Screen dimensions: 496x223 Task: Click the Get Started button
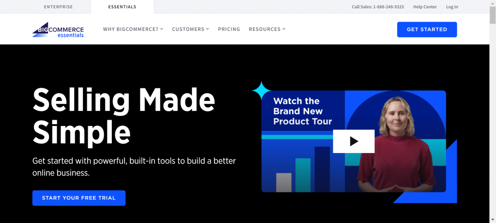coord(427,29)
